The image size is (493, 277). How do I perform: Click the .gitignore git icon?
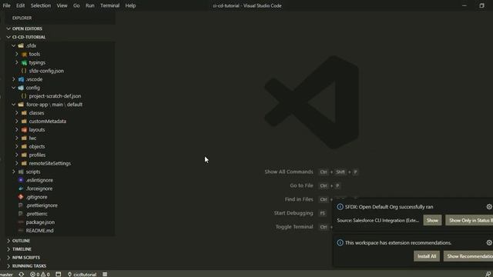(x=21, y=197)
